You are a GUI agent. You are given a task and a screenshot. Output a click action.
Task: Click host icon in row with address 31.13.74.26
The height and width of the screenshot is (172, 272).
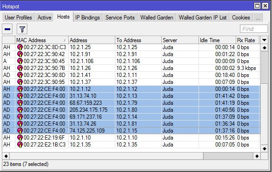coord(20,123)
